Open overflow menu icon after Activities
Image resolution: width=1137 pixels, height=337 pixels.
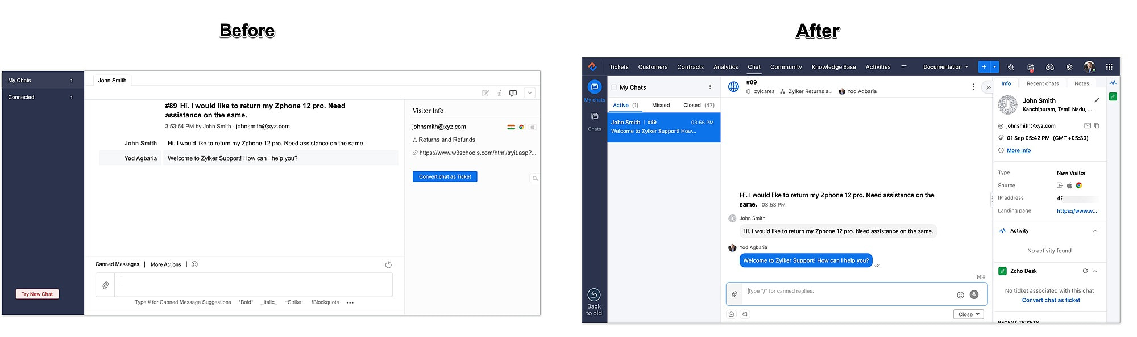click(x=903, y=67)
